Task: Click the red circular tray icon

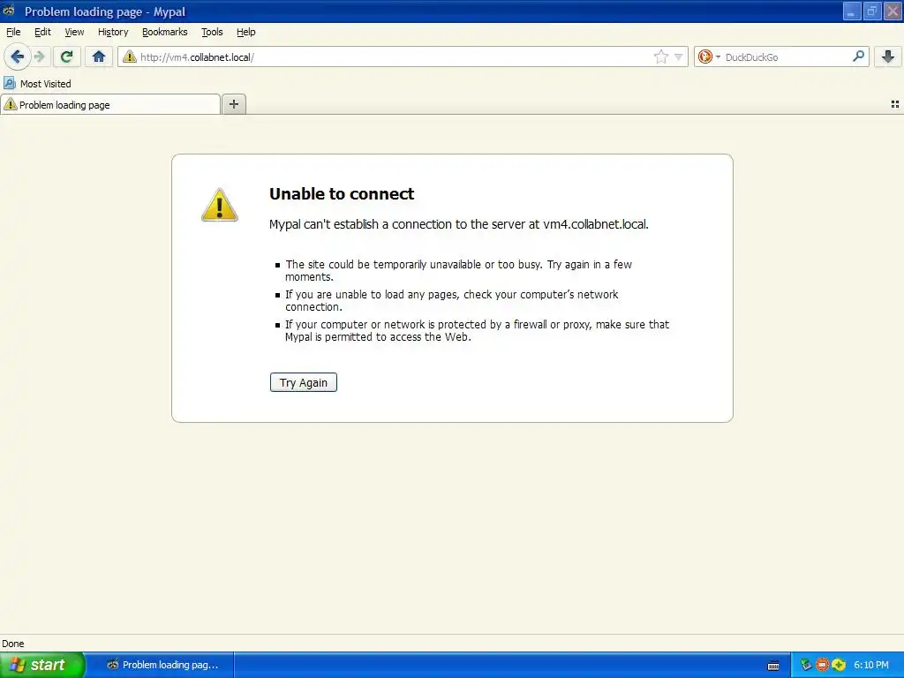Action: [x=822, y=665]
